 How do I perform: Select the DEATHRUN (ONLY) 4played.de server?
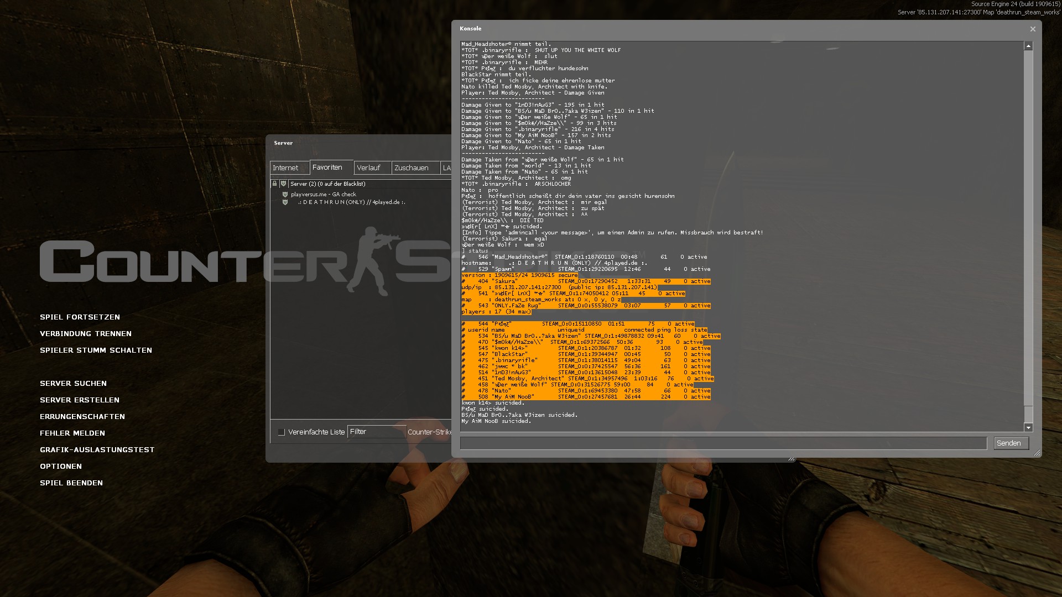click(x=352, y=202)
